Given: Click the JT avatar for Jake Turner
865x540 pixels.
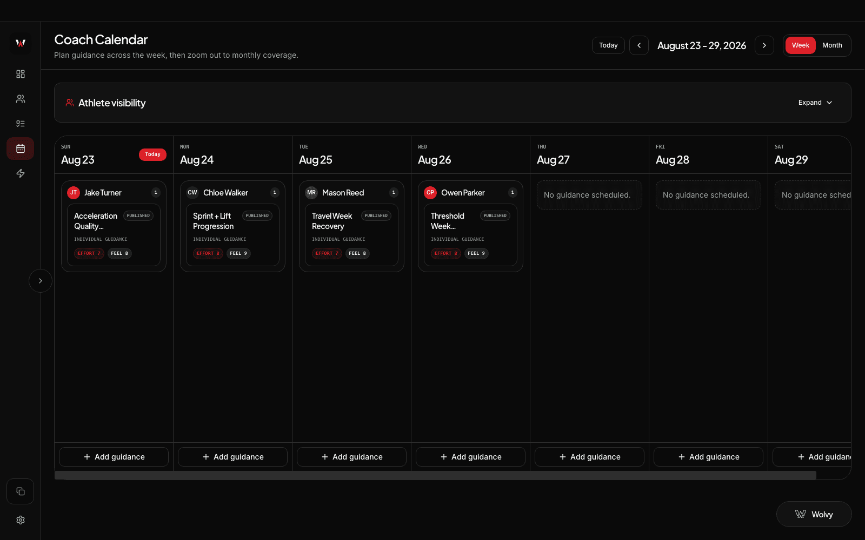Looking at the screenshot, I should [74, 193].
